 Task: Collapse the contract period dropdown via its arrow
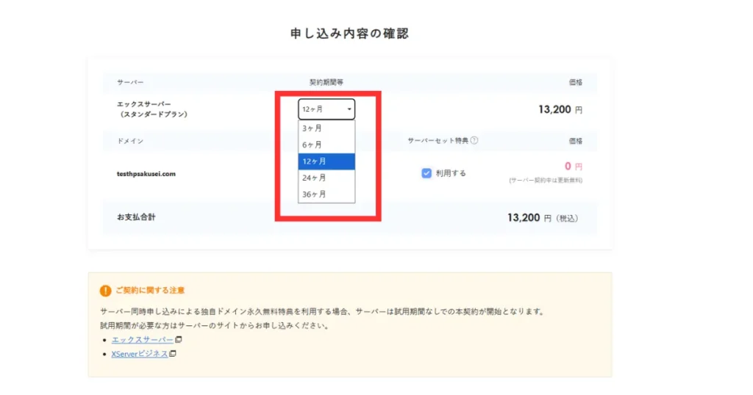click(349, 109)
